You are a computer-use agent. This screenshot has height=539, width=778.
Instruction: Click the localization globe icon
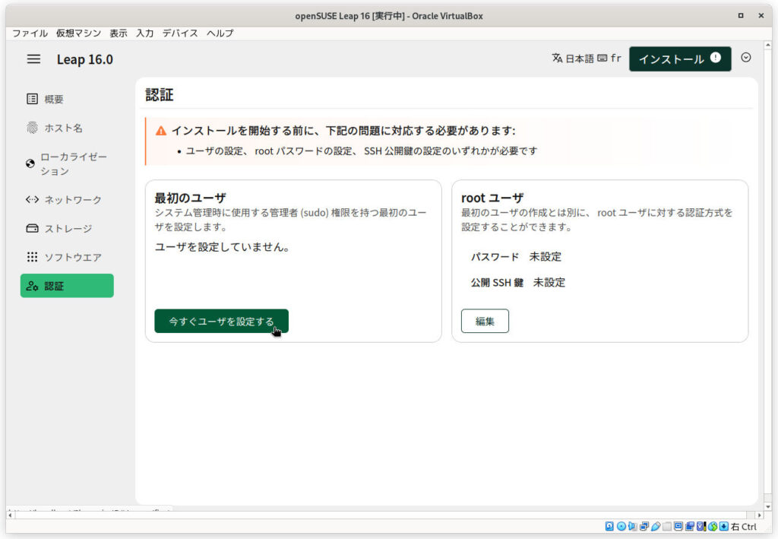30,163
